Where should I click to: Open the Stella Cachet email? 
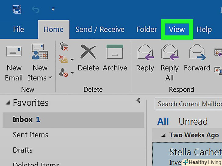coord(187,154)
